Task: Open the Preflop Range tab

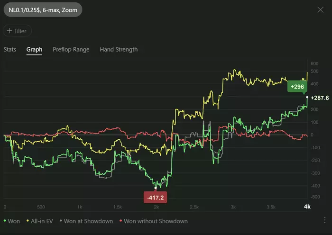Action: [71, 49]
